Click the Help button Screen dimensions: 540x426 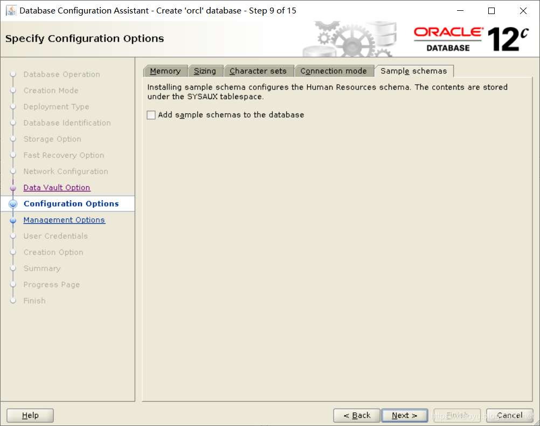tap(30, 415)
